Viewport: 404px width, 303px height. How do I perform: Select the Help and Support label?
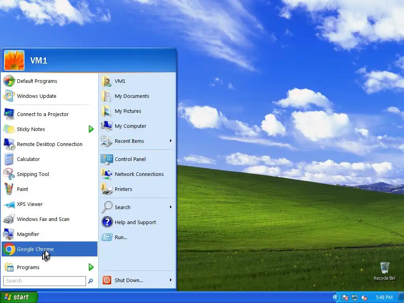135,223
